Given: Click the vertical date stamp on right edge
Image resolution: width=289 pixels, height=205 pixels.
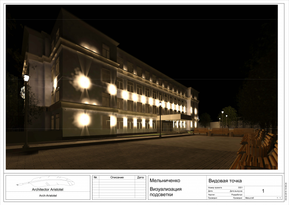Looking at the screenshot, I should click(286, 191).
